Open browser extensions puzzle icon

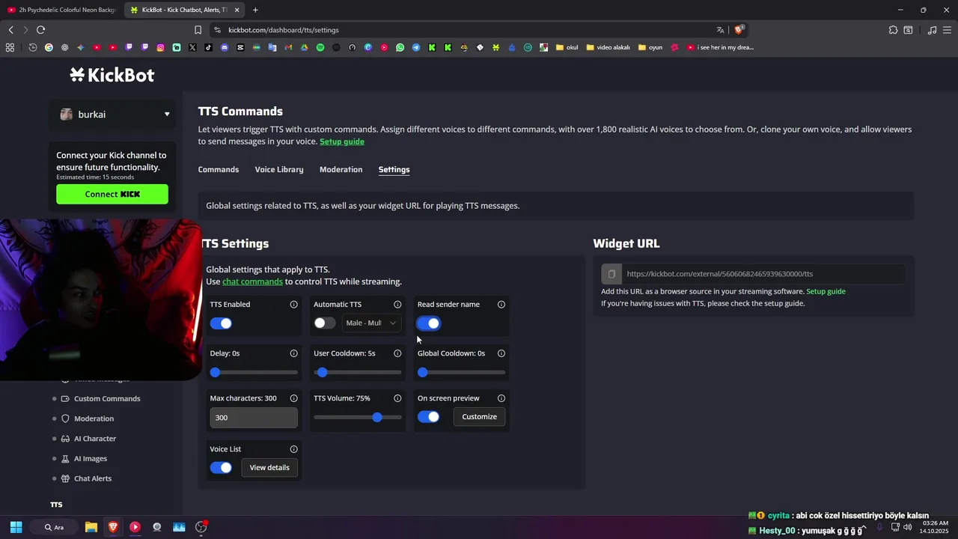point(893,30)
